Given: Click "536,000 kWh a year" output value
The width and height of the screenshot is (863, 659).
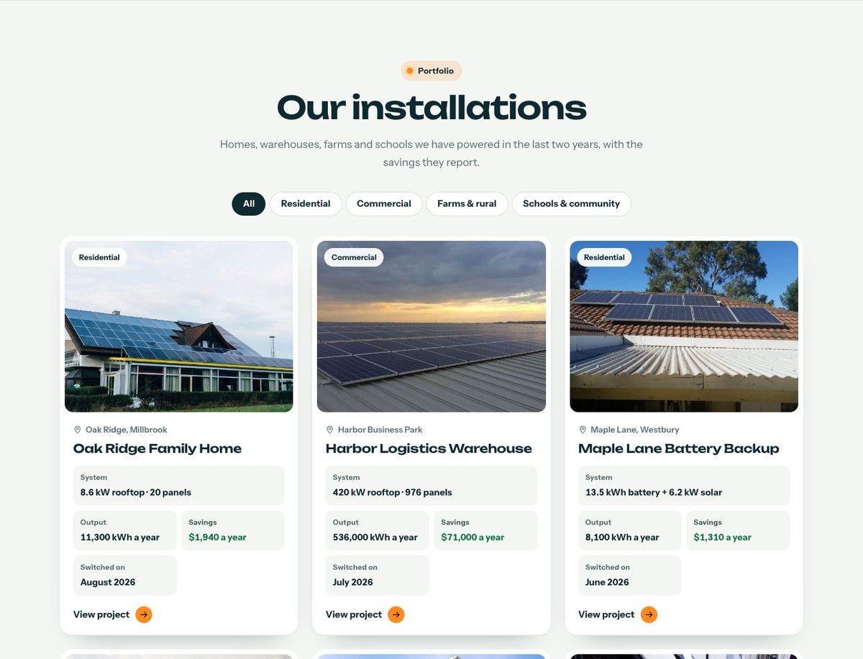Looking at the screenshot, I should pyautogui.click(x=375, y=537).
